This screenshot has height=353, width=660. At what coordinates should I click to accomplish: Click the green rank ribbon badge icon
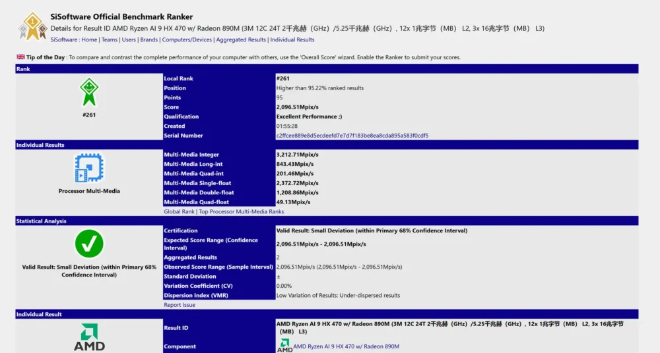click(x=89, y=92)
